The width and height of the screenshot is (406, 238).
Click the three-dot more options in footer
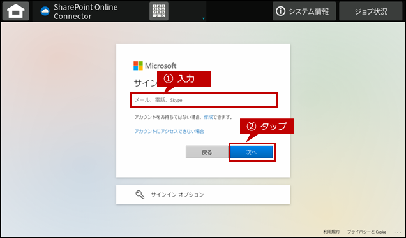point(398,232)
